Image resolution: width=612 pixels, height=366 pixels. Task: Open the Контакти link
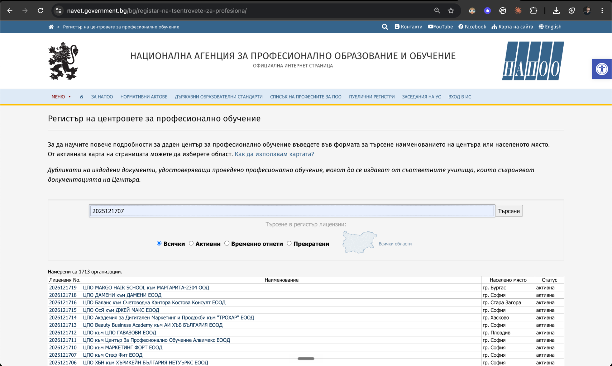click(408, 27)
